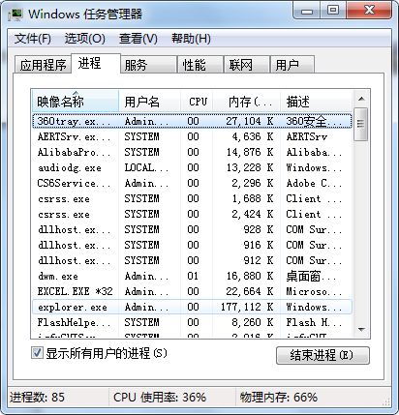The height and width of the screenshot is (415, 399).
Task: Click the 177,112 K memory value
Action: click(x=247, y=307)
